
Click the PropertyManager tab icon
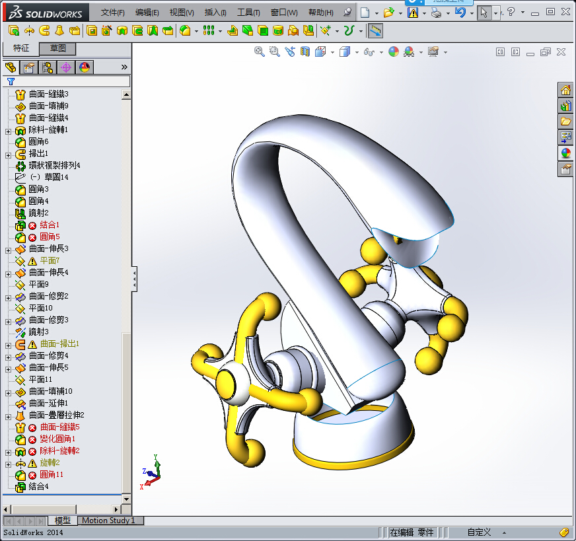point(28,67)
